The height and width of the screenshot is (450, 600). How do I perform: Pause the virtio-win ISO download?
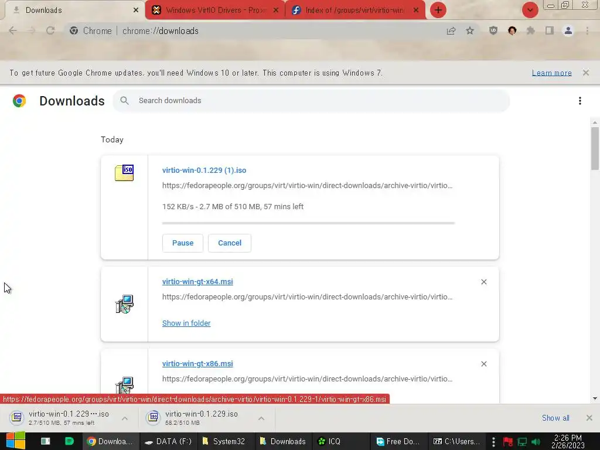click(x=183, y=243)
